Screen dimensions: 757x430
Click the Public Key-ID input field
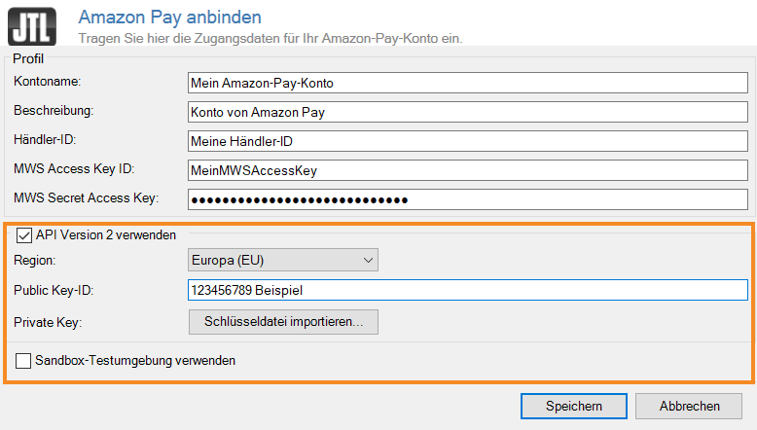[466, 290]
